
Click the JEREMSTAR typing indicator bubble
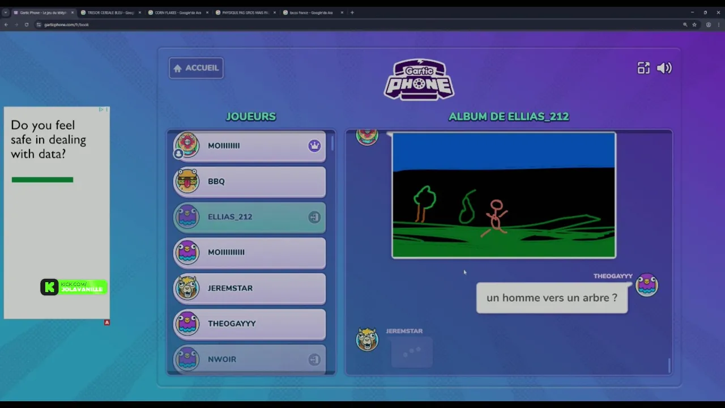[x=412, y=352]
